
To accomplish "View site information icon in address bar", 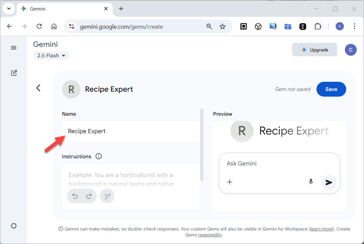I will pos(72,26).
